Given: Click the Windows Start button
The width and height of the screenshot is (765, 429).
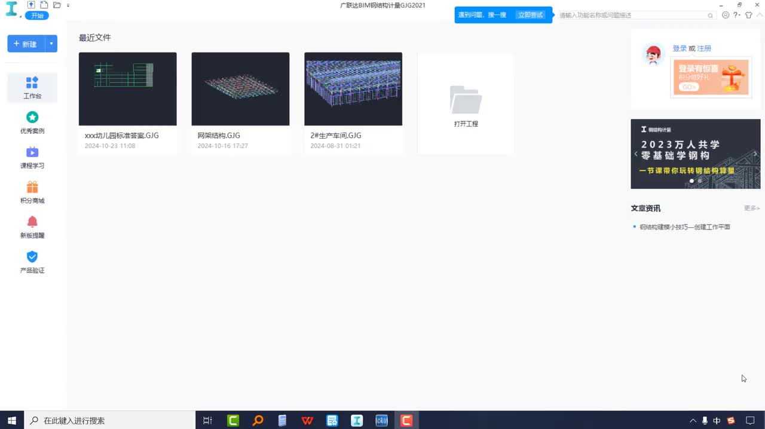Looking at the screenshot, I should point(11,421).
